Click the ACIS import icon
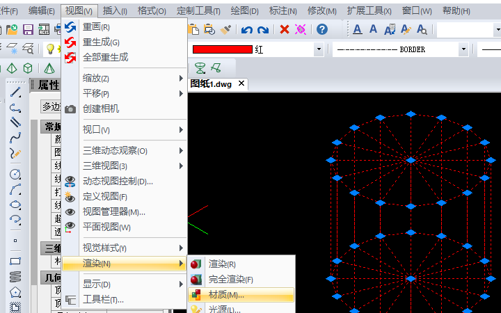 pos(44,29)
